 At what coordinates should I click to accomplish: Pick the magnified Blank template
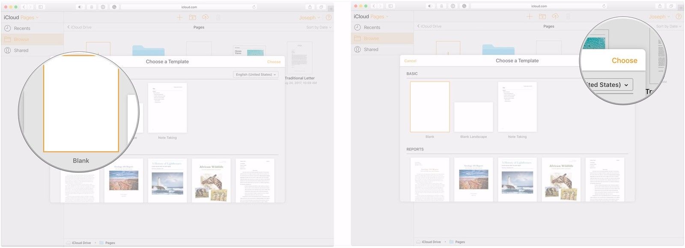[81, 104]
